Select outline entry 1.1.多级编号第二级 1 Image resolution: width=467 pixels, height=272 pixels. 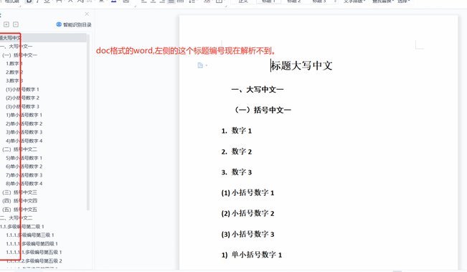point(22,227)
